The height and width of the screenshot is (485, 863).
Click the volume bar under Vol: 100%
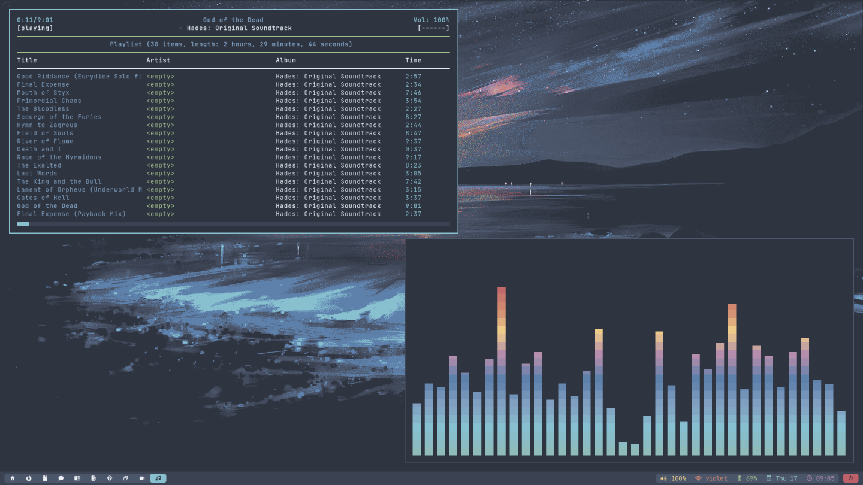[433, 28]
